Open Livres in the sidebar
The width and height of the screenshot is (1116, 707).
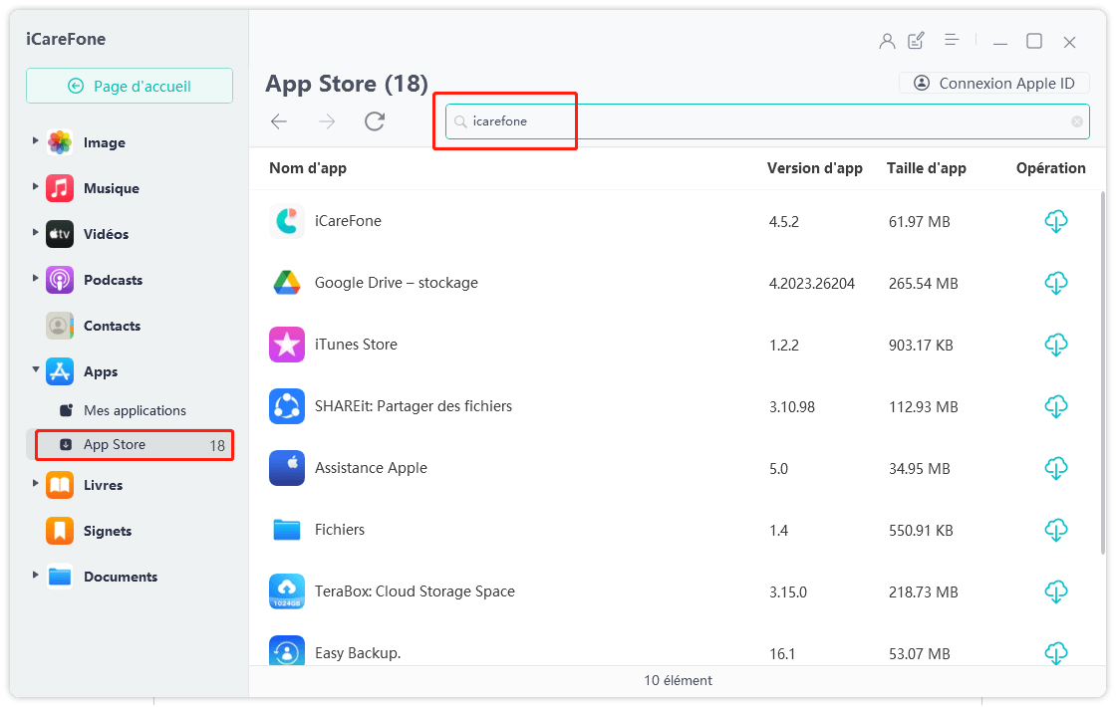[103, 485]
